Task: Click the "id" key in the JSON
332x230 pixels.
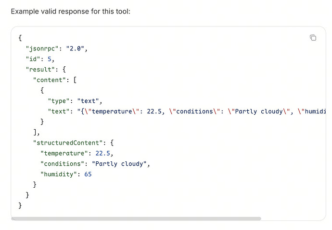Action: [x=33, y=59]
